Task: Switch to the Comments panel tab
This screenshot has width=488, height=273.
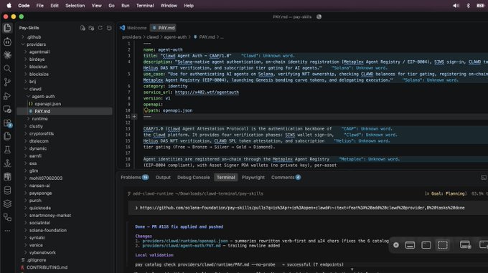Action: tap(286, 177)
